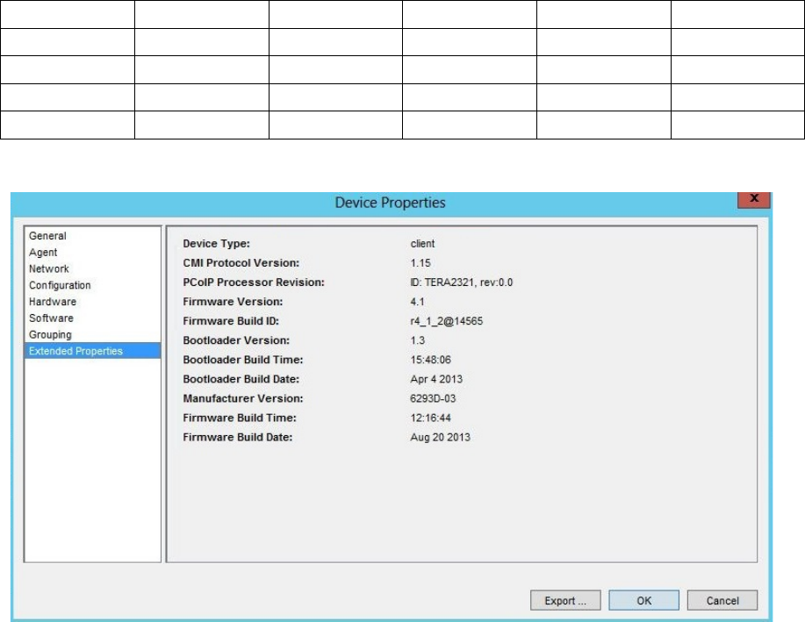805x622 pixels.
Task: Open the Agent properties page
Action: pyautogui.click(x=43, y=253)
